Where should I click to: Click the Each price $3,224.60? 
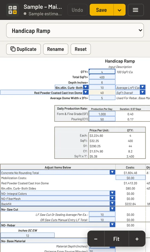(x=96, y=136)
